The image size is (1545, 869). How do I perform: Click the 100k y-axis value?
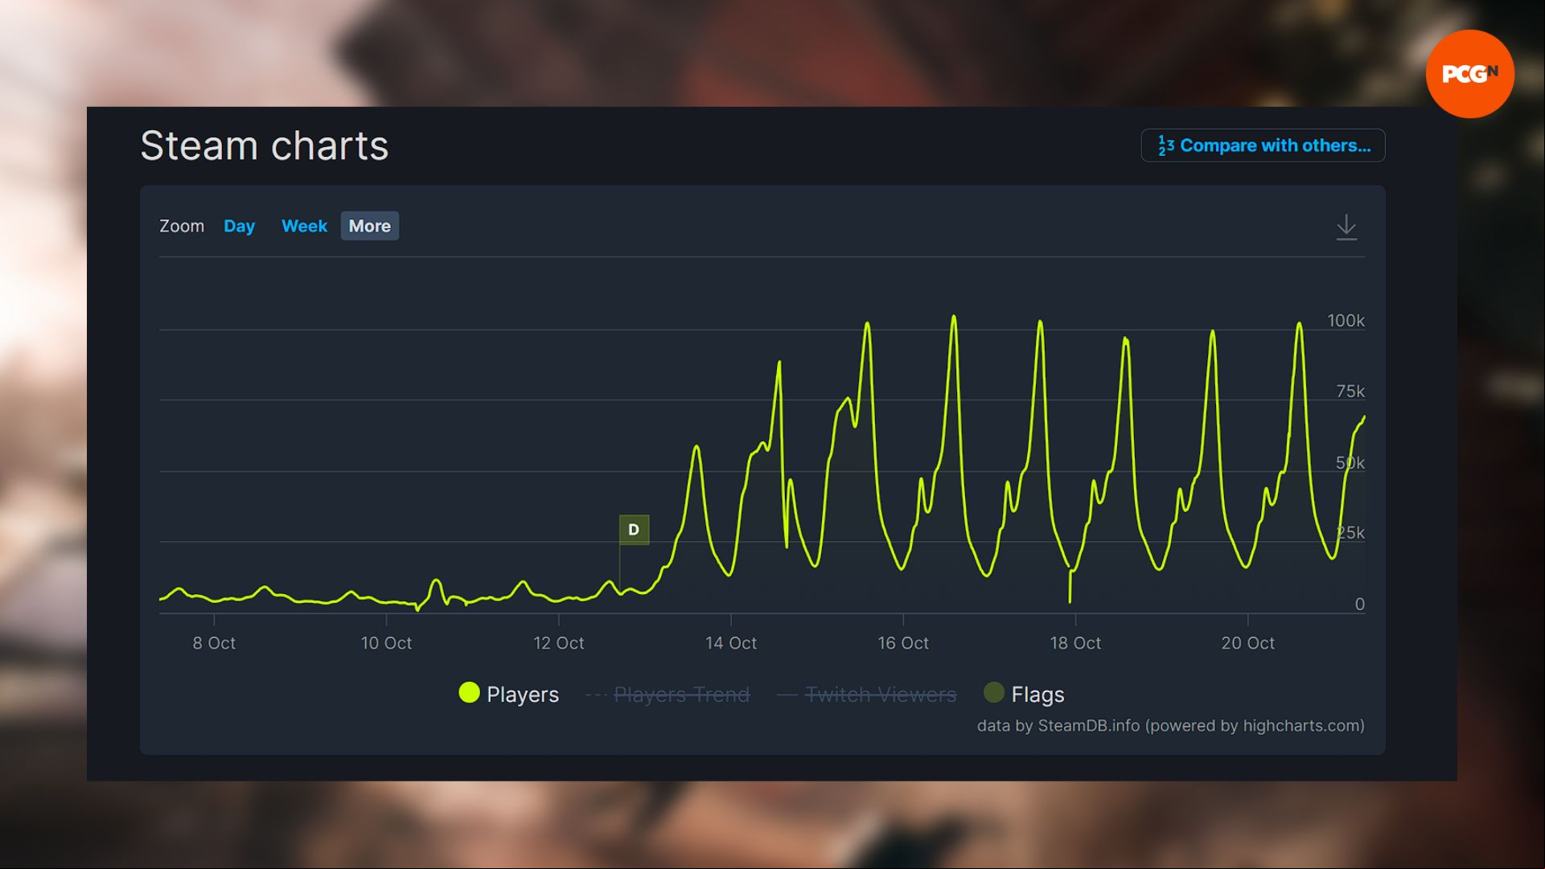(x=1346, y=321)
